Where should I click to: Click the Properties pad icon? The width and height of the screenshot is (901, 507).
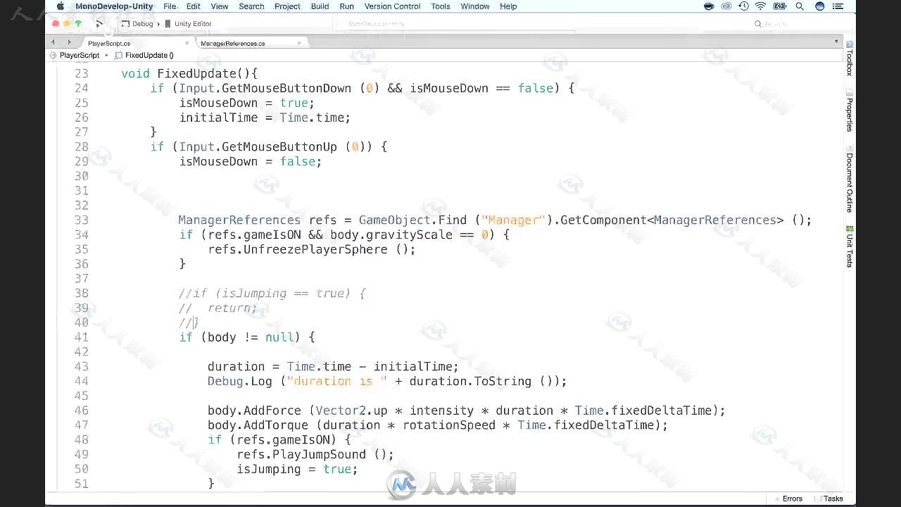[850, 93]
